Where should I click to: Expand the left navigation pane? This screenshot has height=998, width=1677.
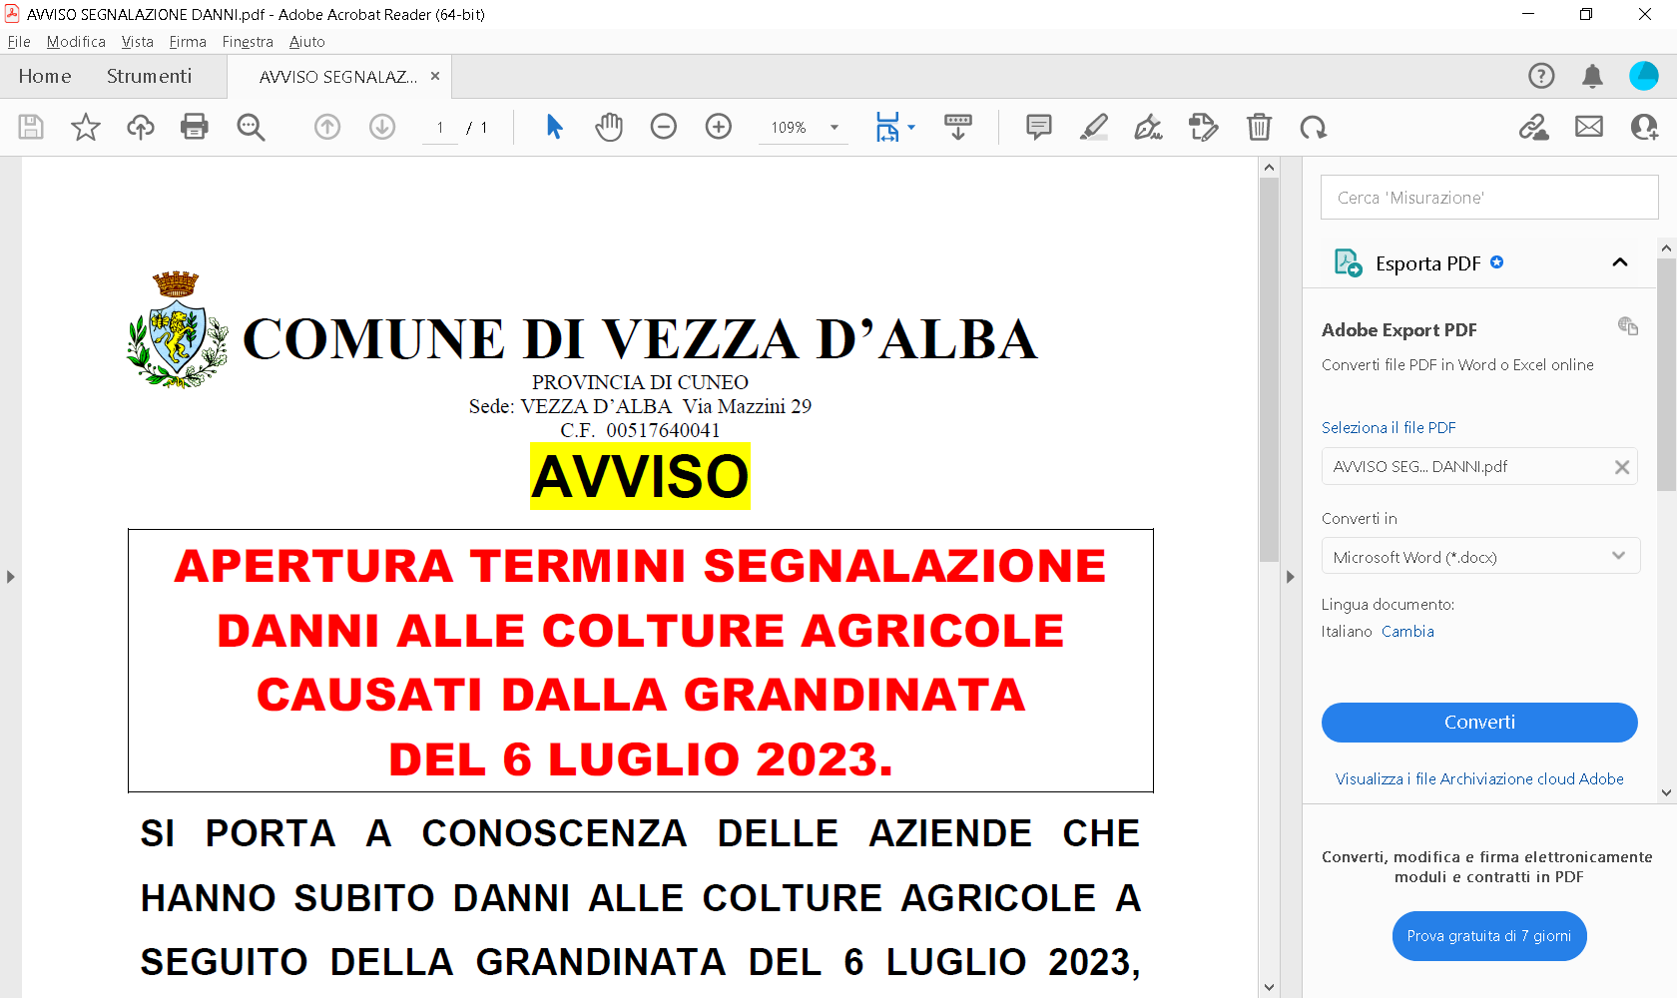[10, 577]
